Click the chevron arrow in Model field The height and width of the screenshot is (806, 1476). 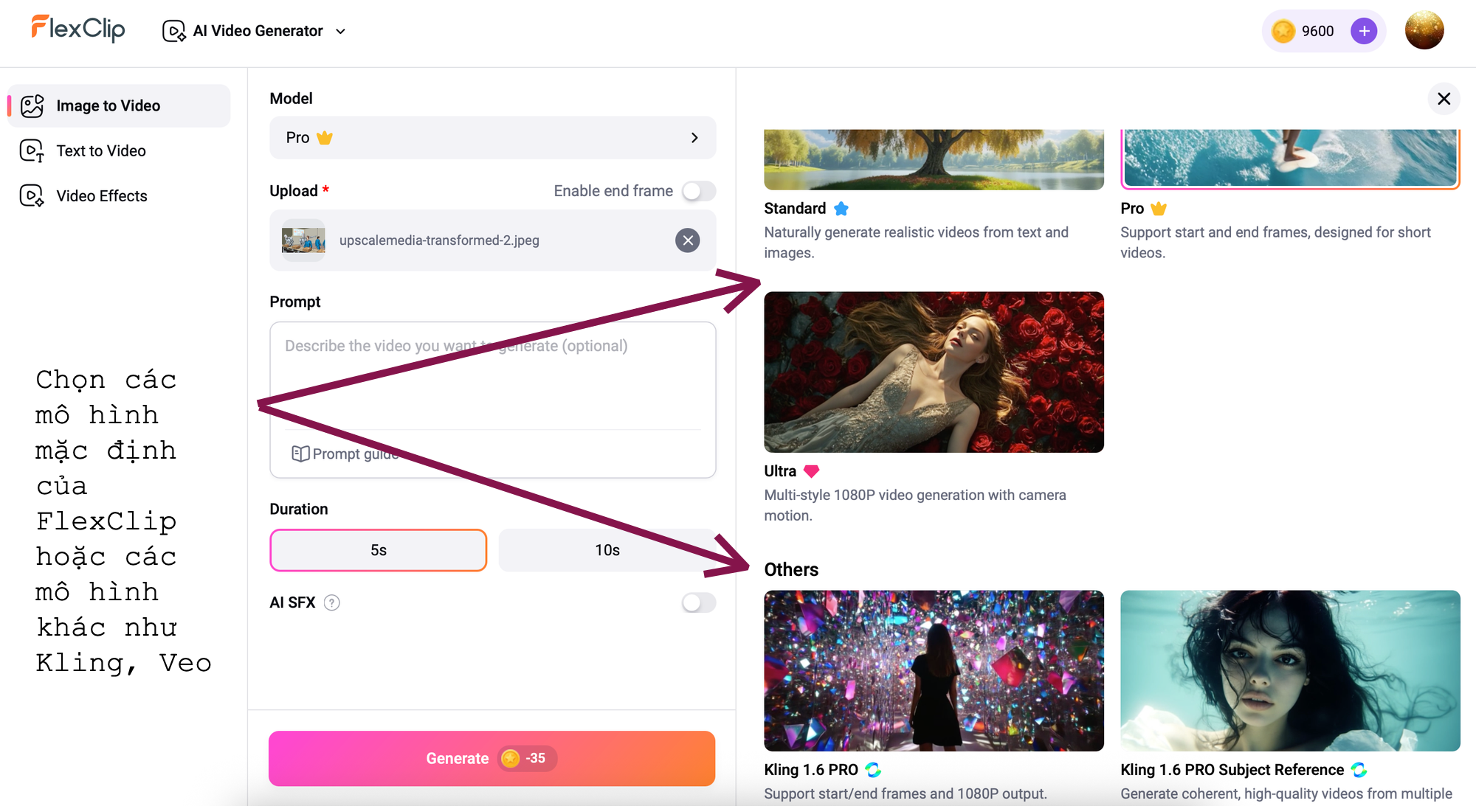click(x=694, y=137)
